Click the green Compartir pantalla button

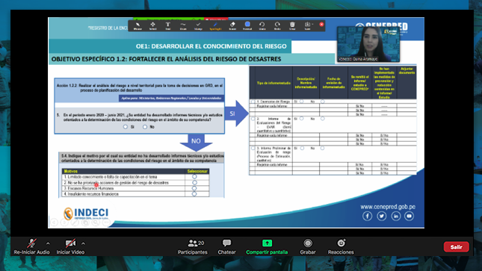click(267, 246)
